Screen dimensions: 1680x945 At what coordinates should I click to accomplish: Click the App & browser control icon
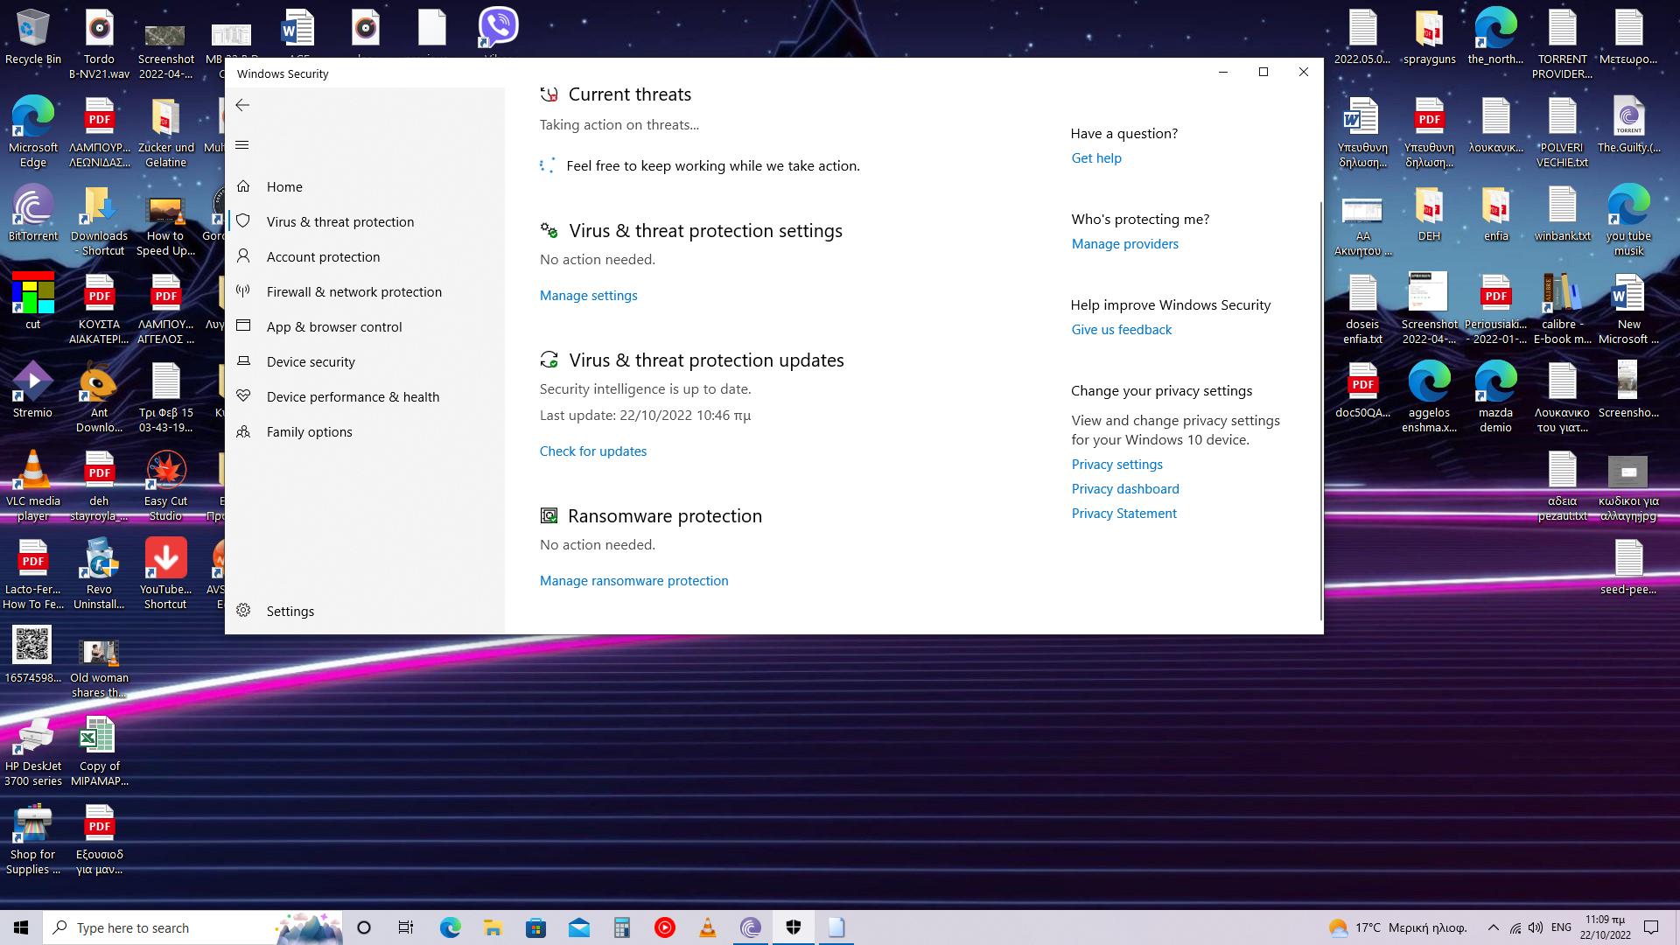243,326
